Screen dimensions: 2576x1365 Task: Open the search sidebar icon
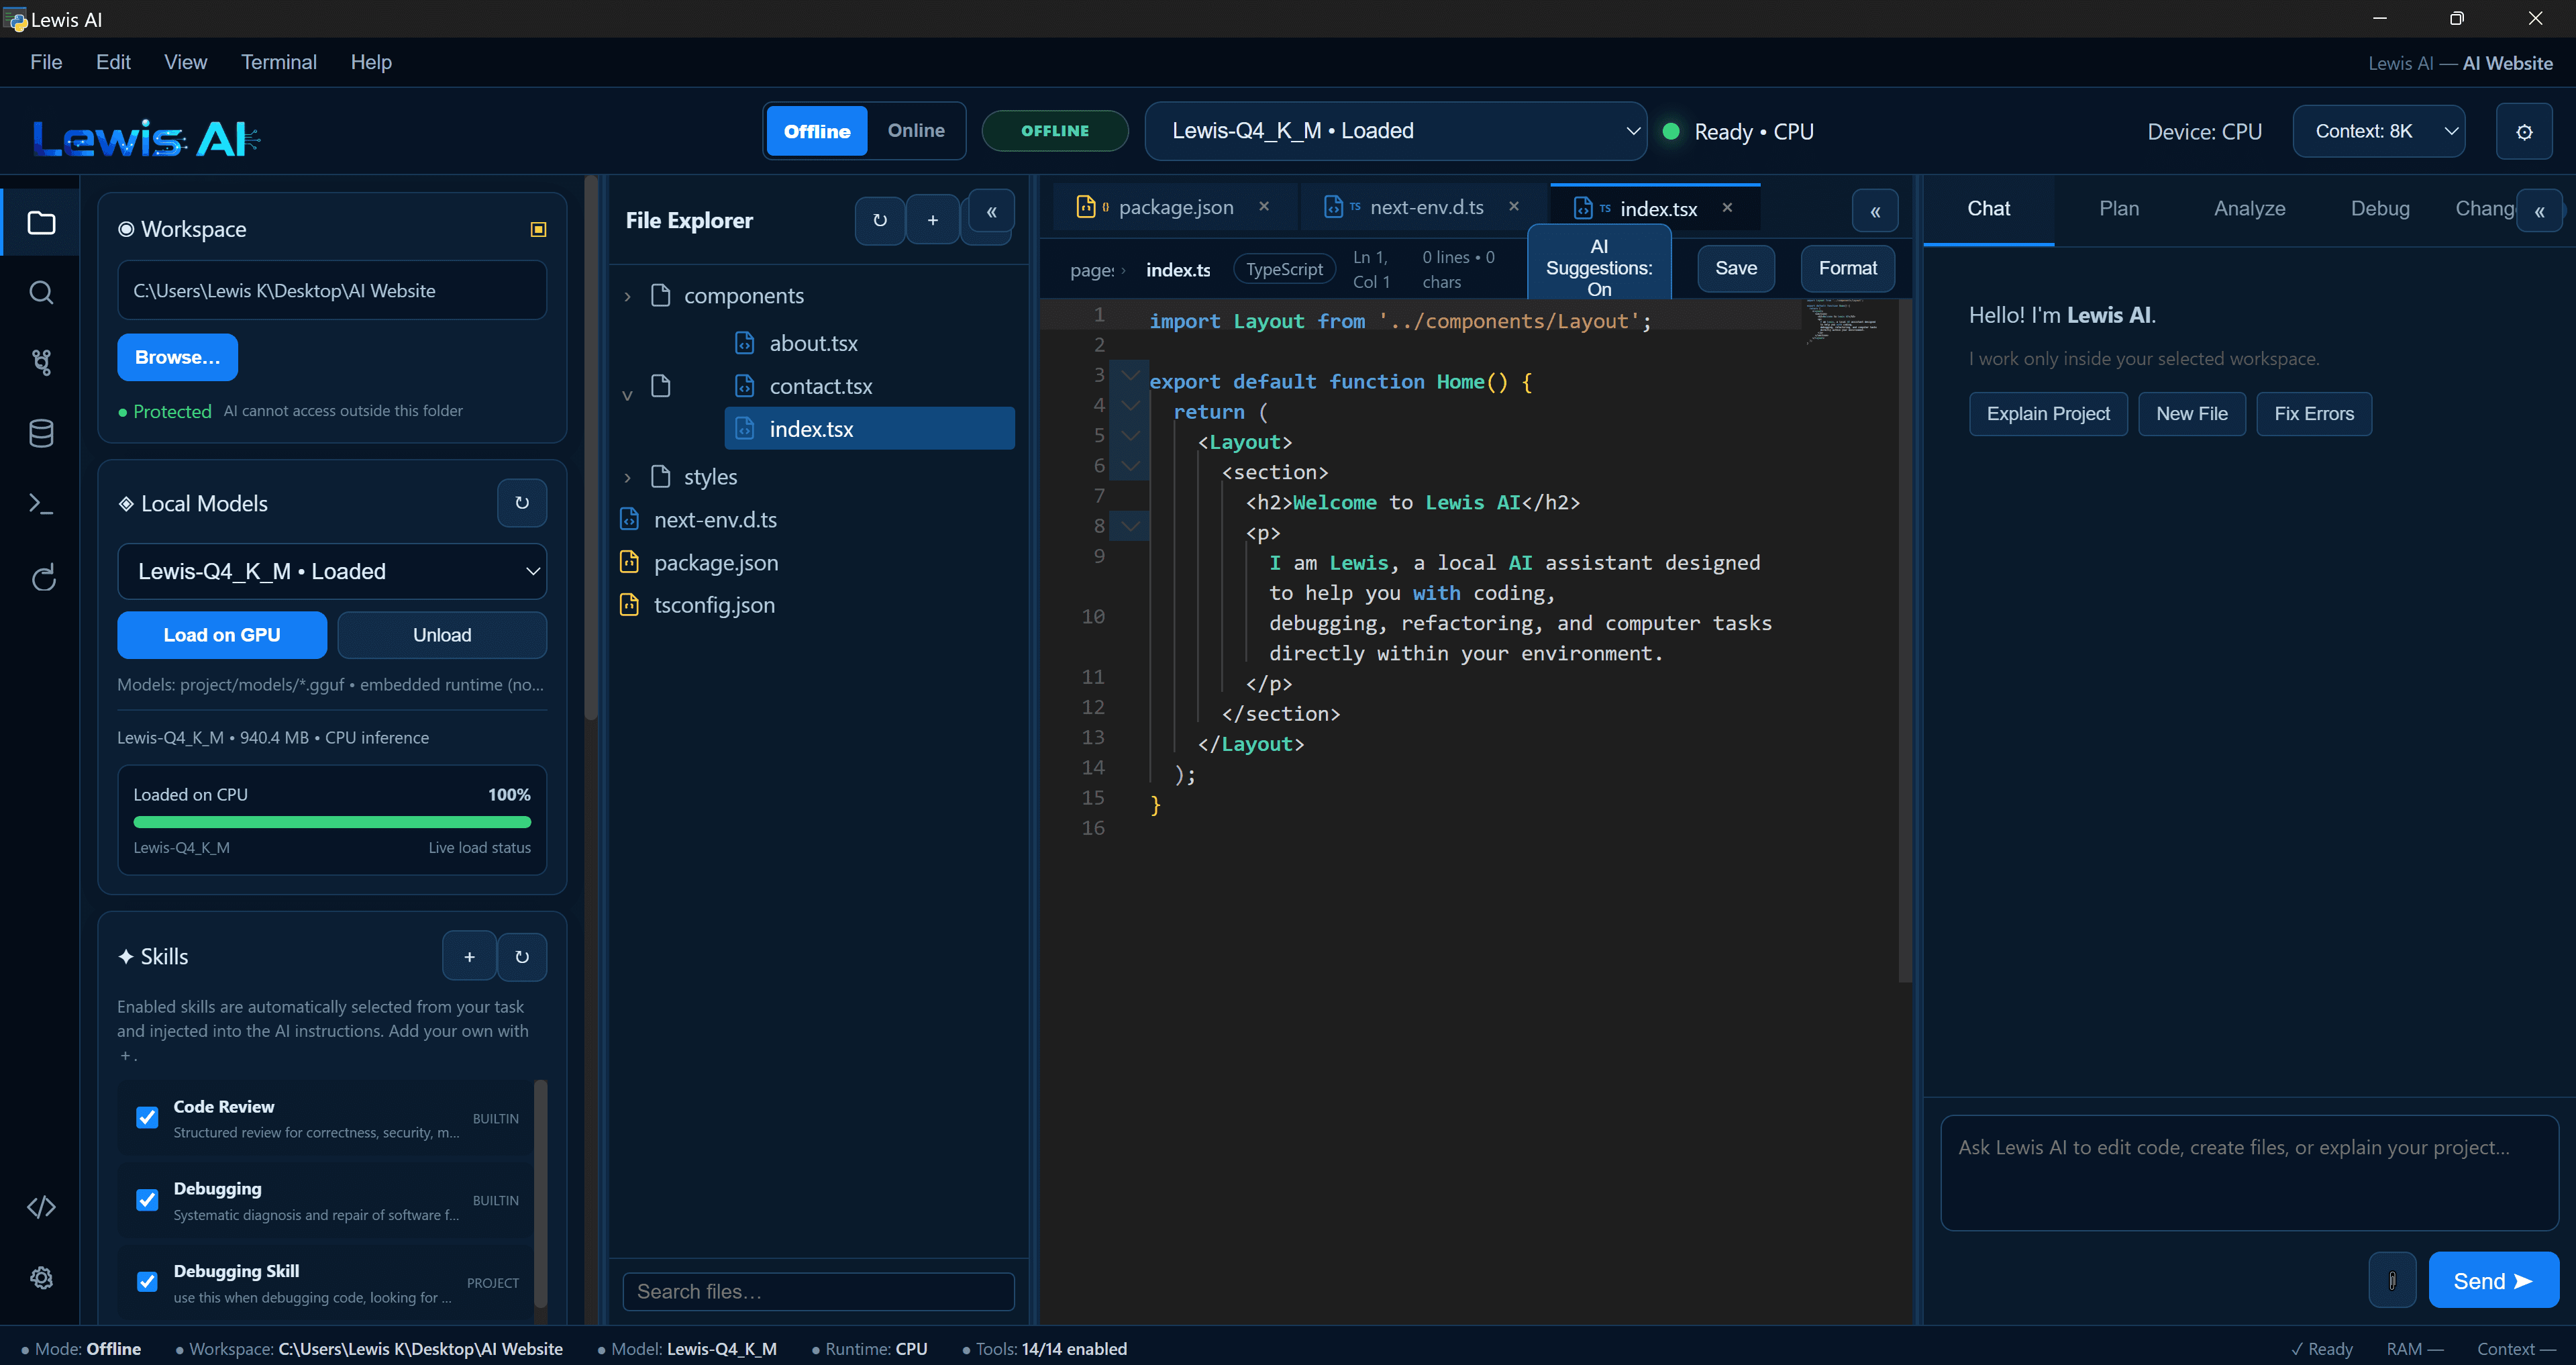41,292
